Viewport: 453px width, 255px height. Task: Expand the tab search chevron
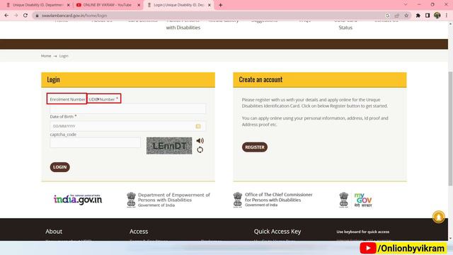coord(406,5)
